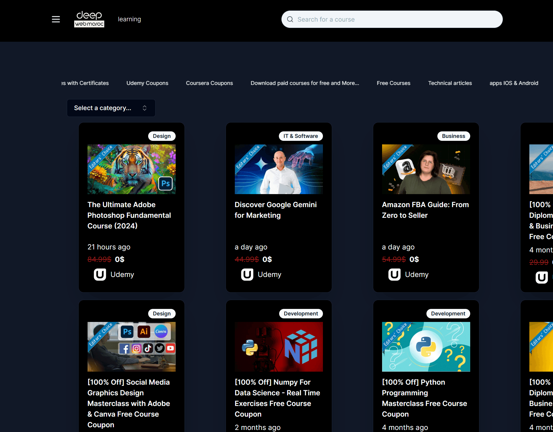Click the 21 hours ago timestamp
The width and height of the screenshot is (553, 432).
click(x=109, y=247)
